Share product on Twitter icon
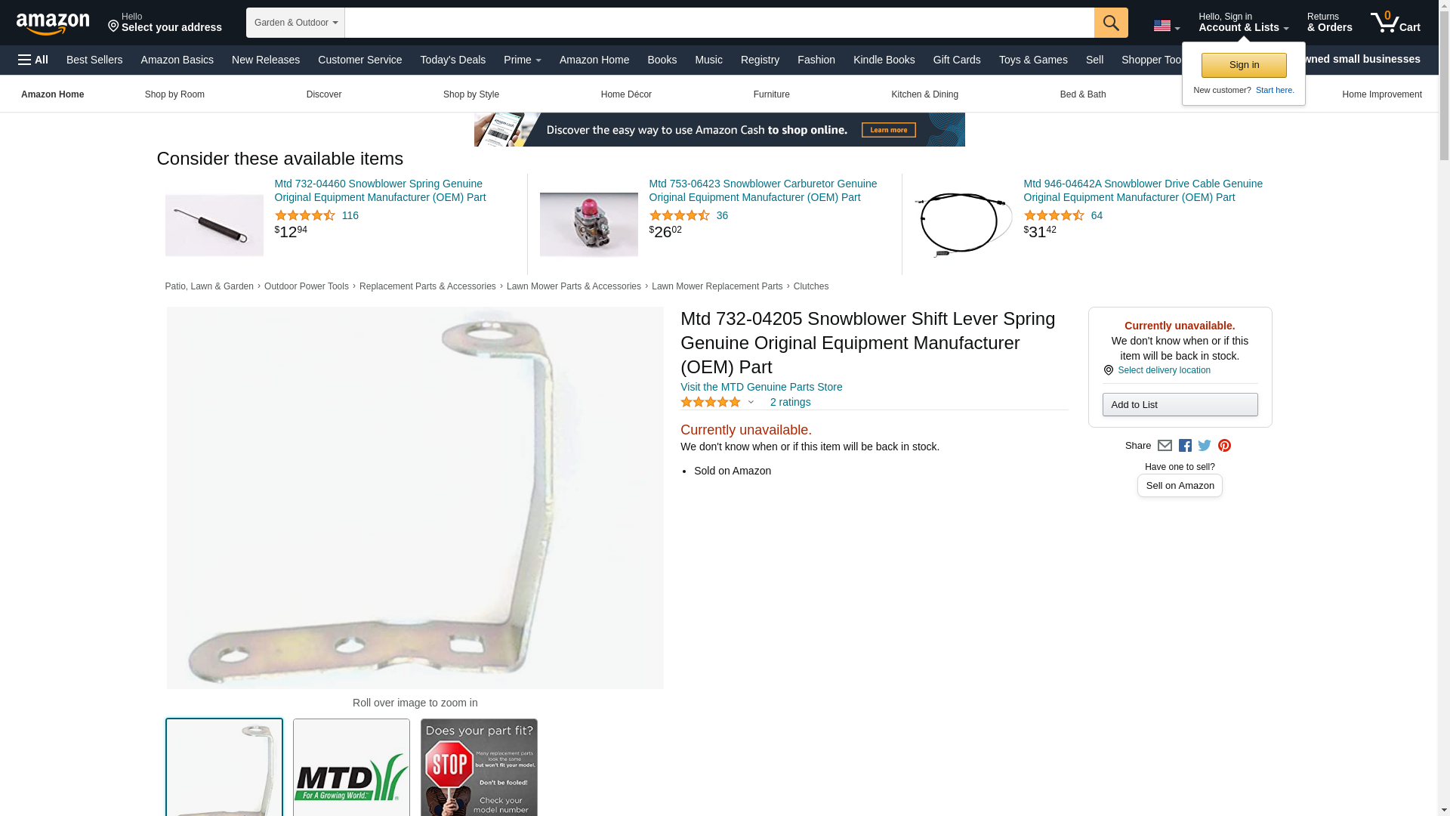This screenshot has width=1450, height=816. tap(1204, 446)
